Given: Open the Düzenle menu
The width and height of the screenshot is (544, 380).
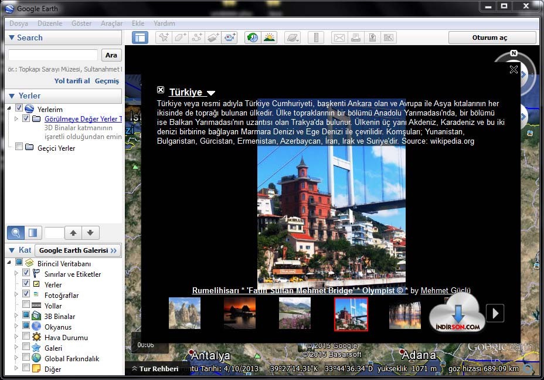Looking at the screenshot, I should 50,23.
